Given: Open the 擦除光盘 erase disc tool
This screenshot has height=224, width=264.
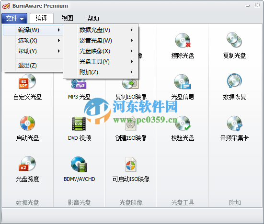Looking at the screenshot, I should (183, 46).
